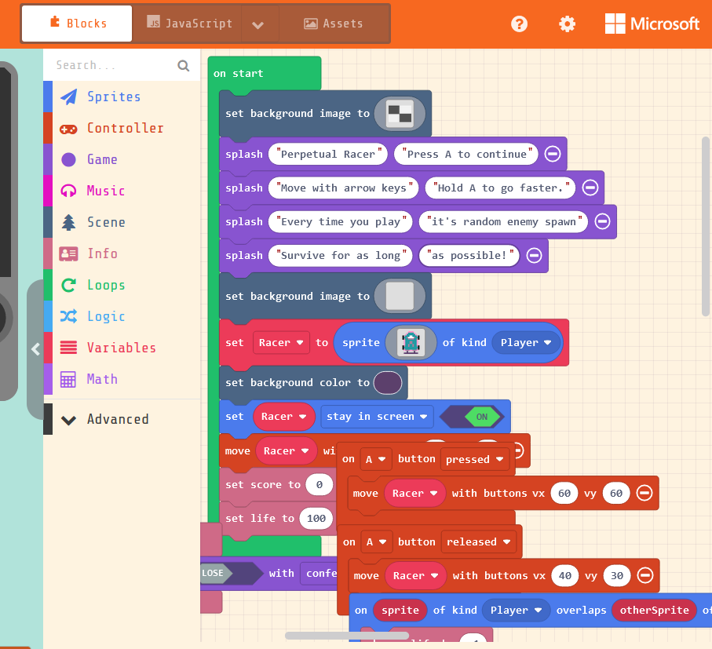Collapse the simulator with the left arrow
Screen dimensions: 712x649
35,349
